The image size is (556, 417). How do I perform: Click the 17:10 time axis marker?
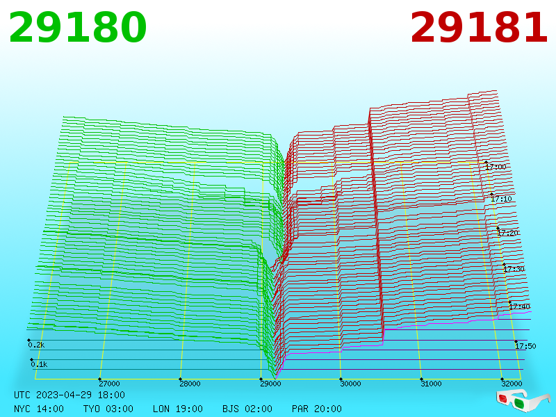[x=501, y=199]
